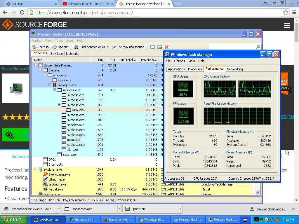Open Find handles or DLLs
The height and width of the screenshot is (224, 299).
(91, 47)
